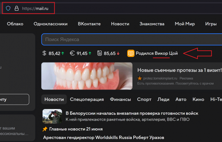This screenshot has height=142, width=222.
Task: Focus the Поиск Яндекса search field
Action: [x=132, y=39]
